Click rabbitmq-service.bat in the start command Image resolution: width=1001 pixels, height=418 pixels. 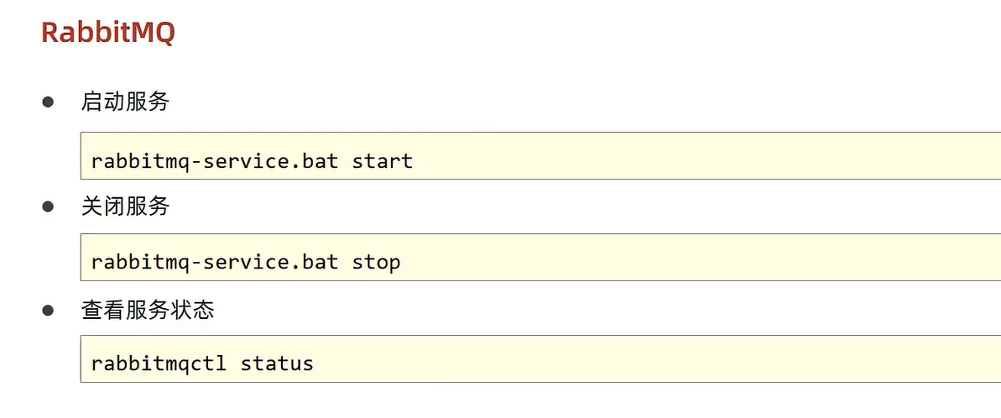click(215, 160)
